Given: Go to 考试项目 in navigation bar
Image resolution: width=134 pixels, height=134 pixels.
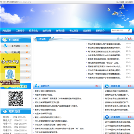Looking at the screenshot, I should point(74,31).
